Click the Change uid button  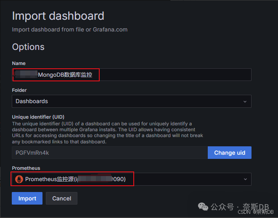click(229, 153)
